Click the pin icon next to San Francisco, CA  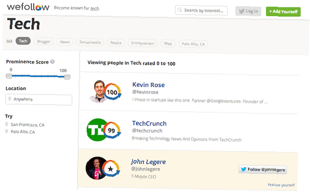coord(7,124)
